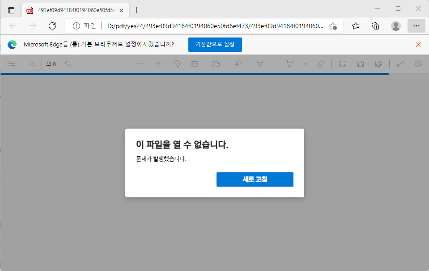
Task: Expand the Draw tool options dropdown
Action: (275, 64)
